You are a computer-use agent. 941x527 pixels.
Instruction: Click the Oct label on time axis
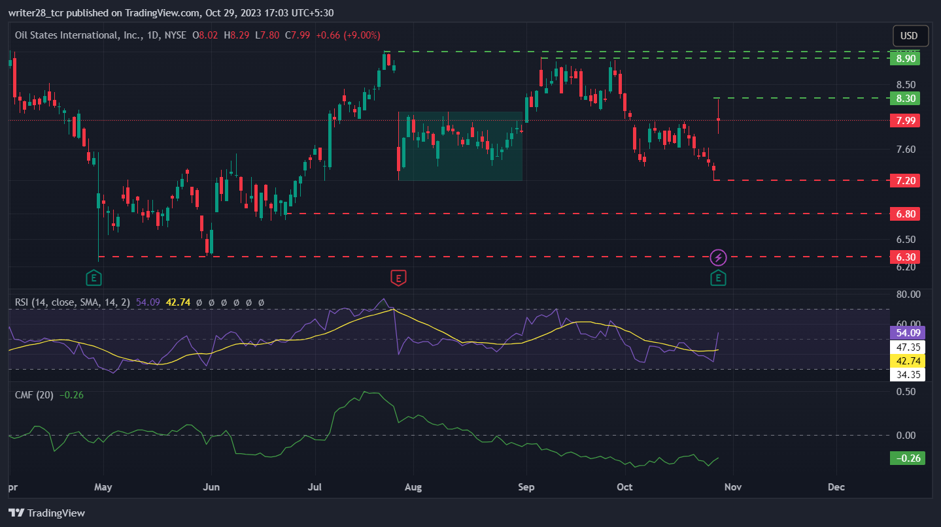tap(624, 487)
